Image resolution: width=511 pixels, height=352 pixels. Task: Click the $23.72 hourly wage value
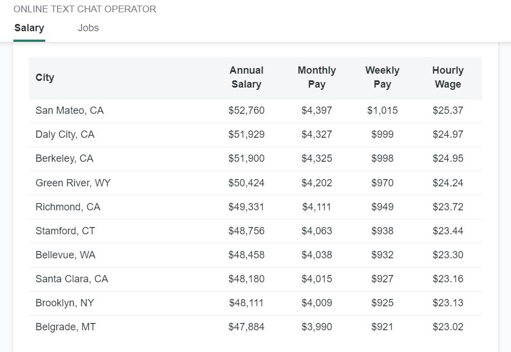[x=448, y=207]
